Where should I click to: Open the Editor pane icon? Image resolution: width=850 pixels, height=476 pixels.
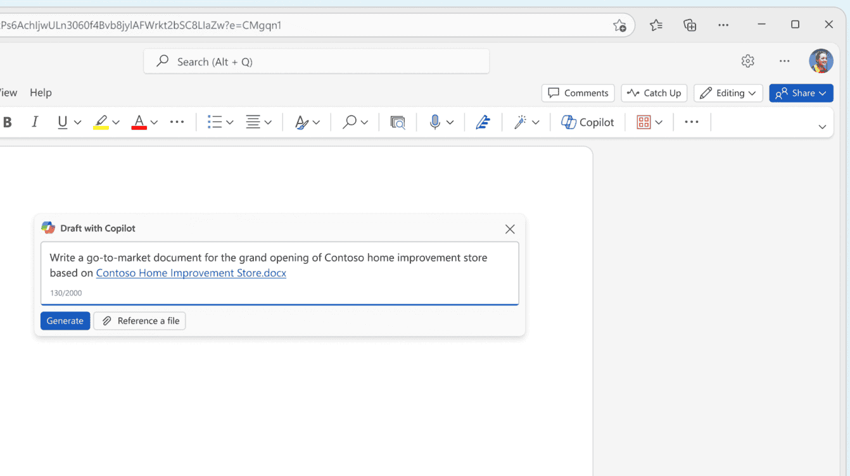tap(483, 122)
